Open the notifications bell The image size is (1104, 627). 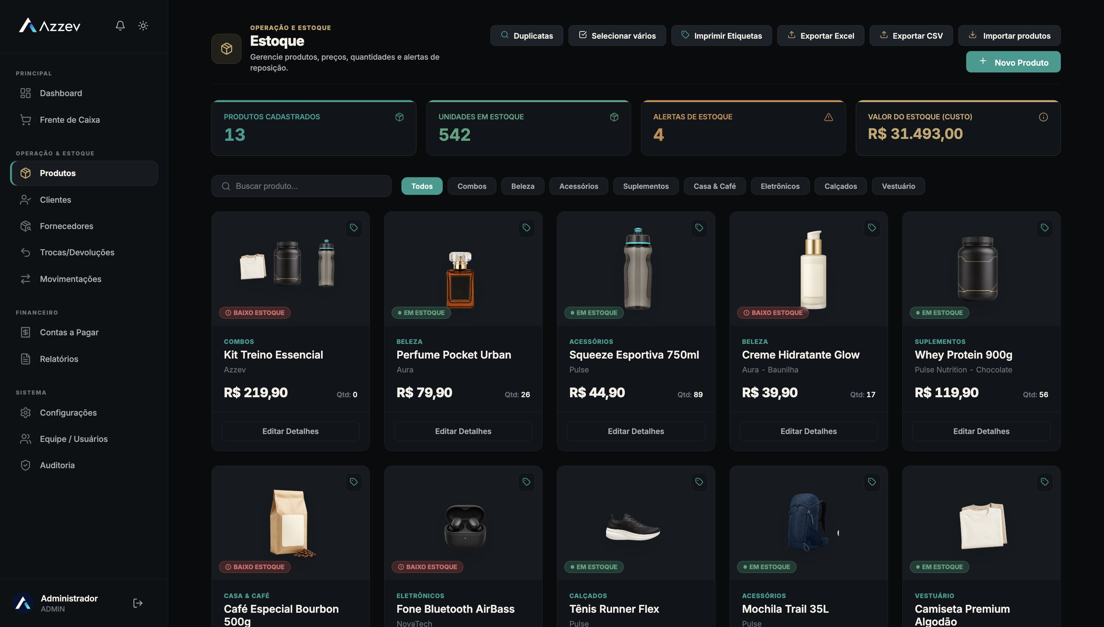click(x=120, y=26)
